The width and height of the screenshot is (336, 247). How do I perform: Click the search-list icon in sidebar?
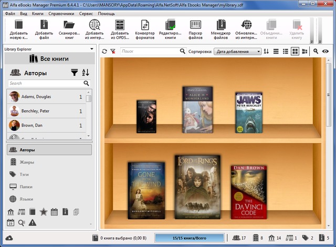(22, 223)
